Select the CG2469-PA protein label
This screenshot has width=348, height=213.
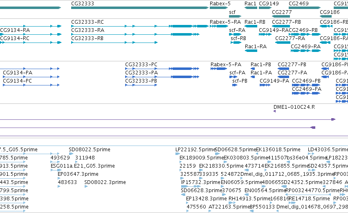(307, 89)
